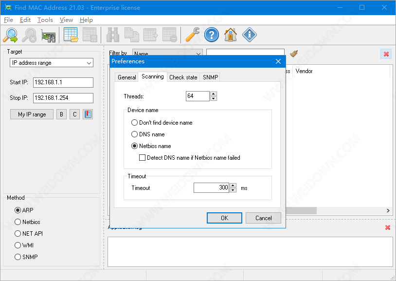Open the IP address range target dropdown
396x281 pixels.
click(52, 63)
